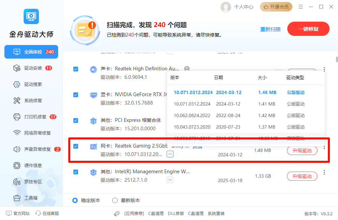Click the Intel Management Engine gear icon
338x220 pixels.
point(93,173)
